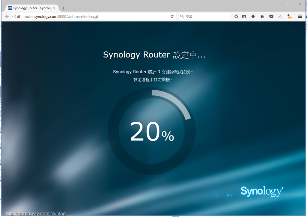307x217 pixels.
Task: Click the orange extension toolbar icon
Action: point(290,16)
